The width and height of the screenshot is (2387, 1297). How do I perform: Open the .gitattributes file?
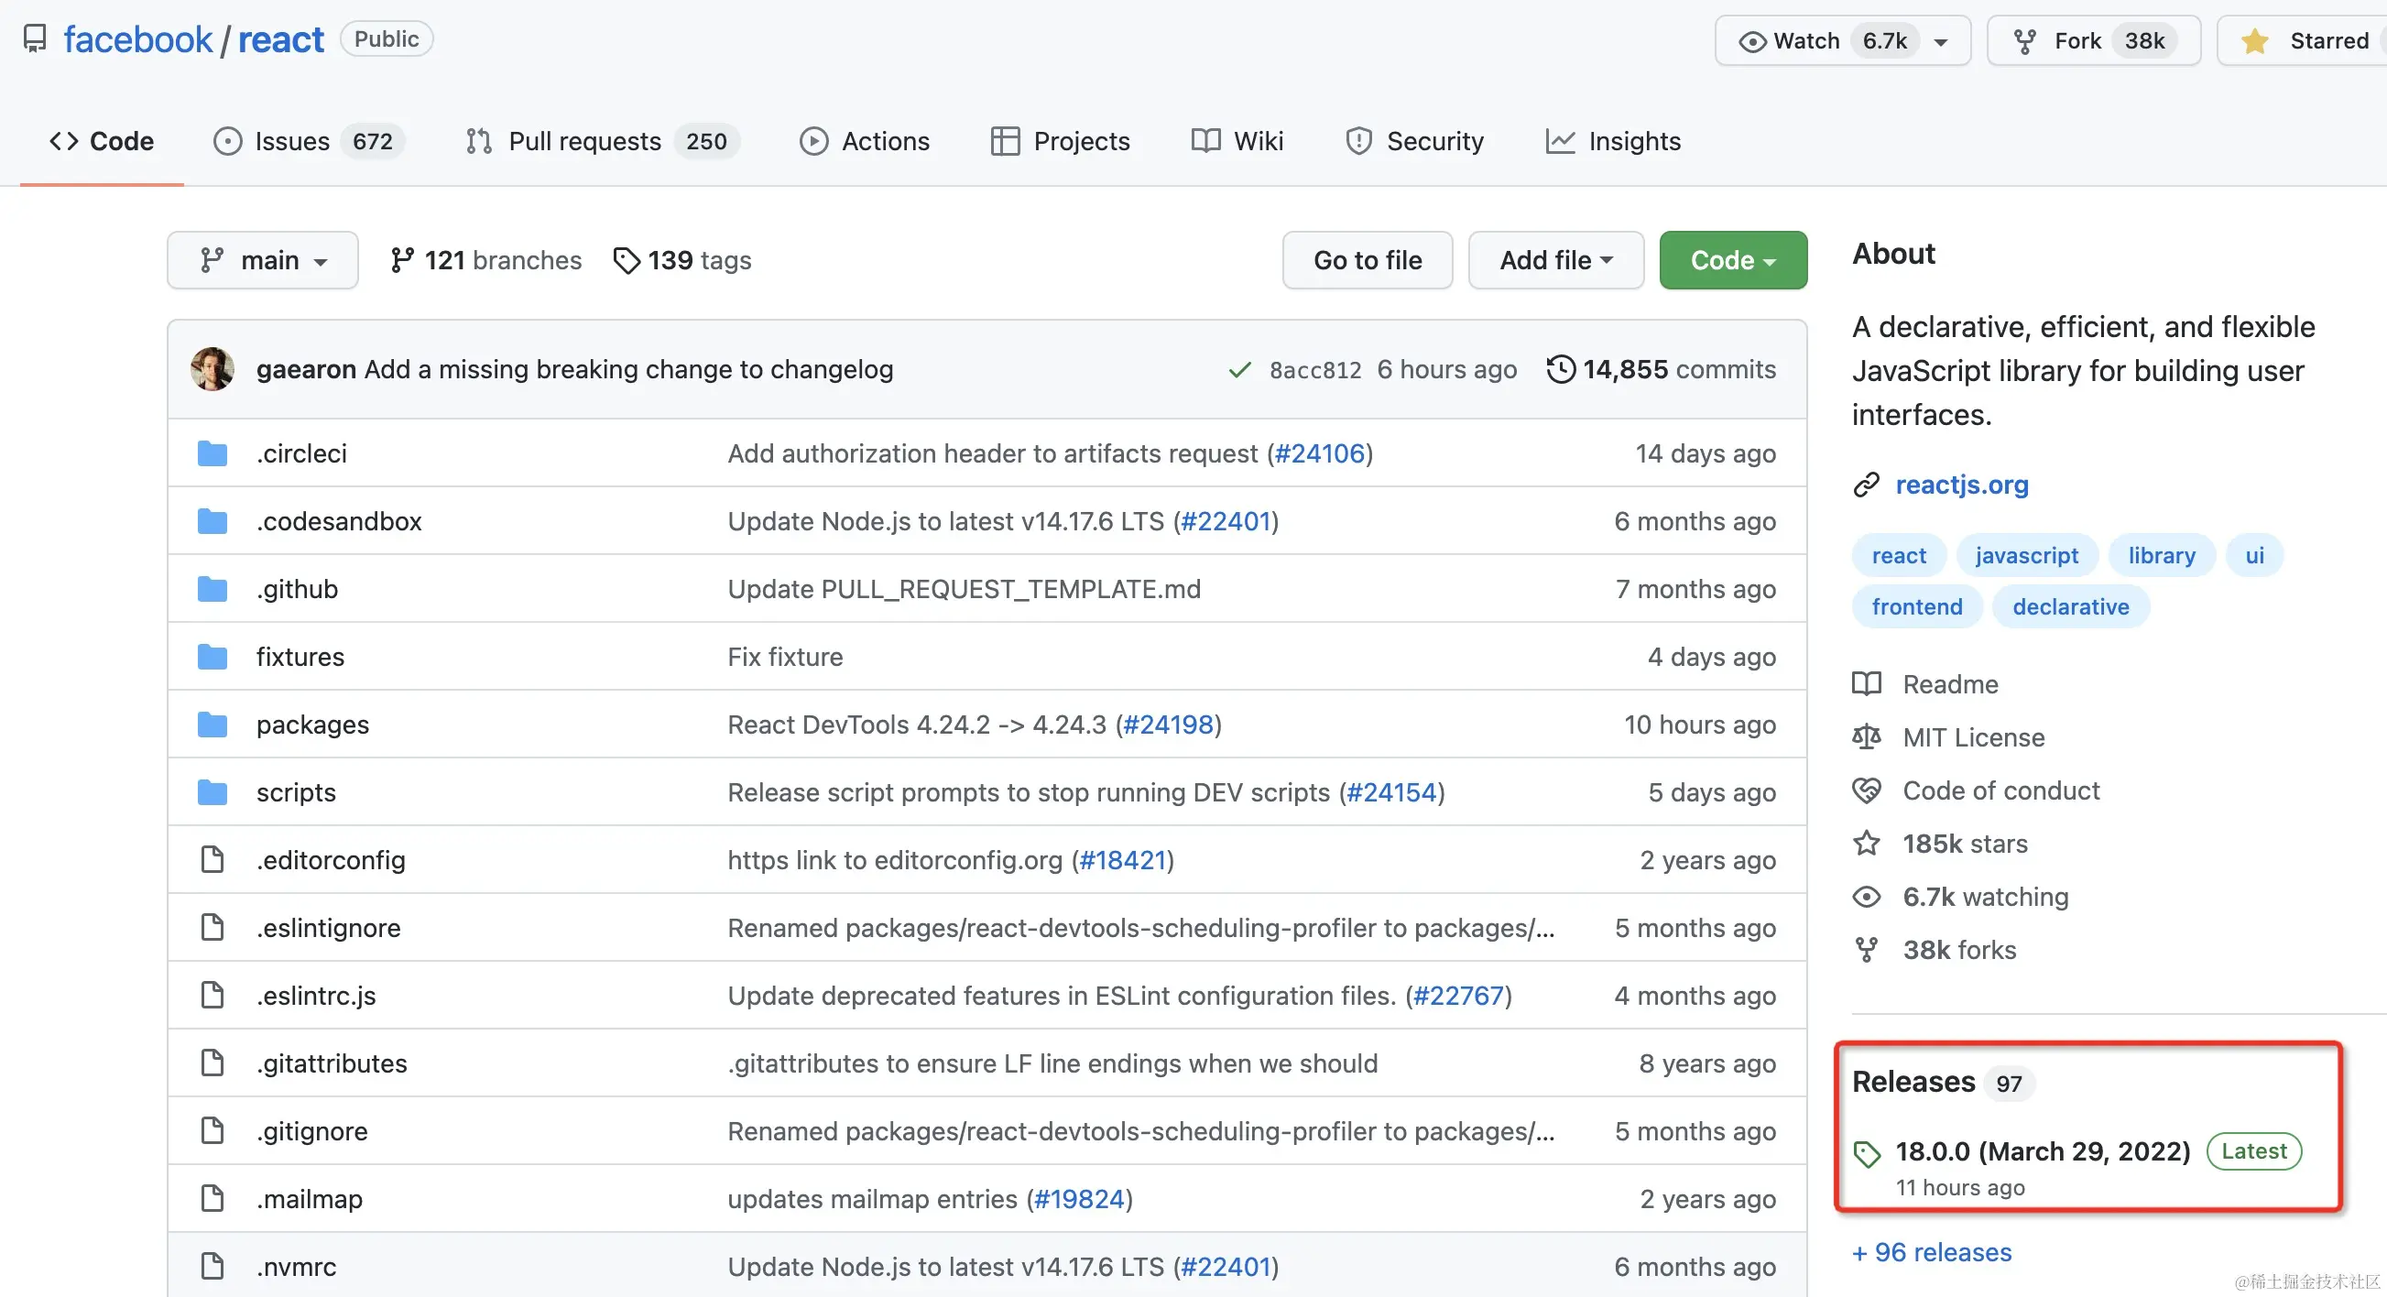coord(332,1063)
